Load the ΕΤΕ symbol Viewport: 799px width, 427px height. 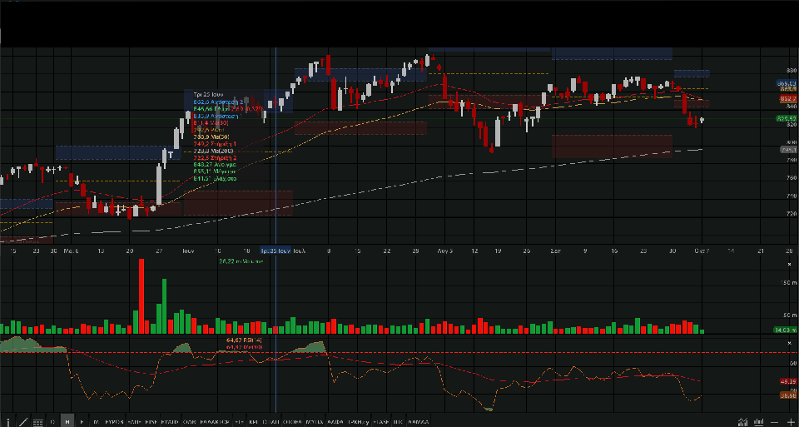click(x=239, y=422)
